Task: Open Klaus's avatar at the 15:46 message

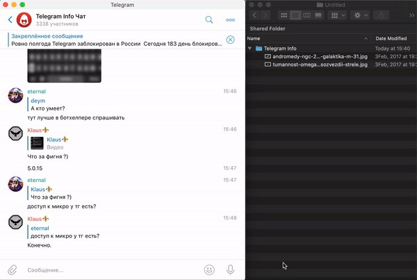Action: 16,133
